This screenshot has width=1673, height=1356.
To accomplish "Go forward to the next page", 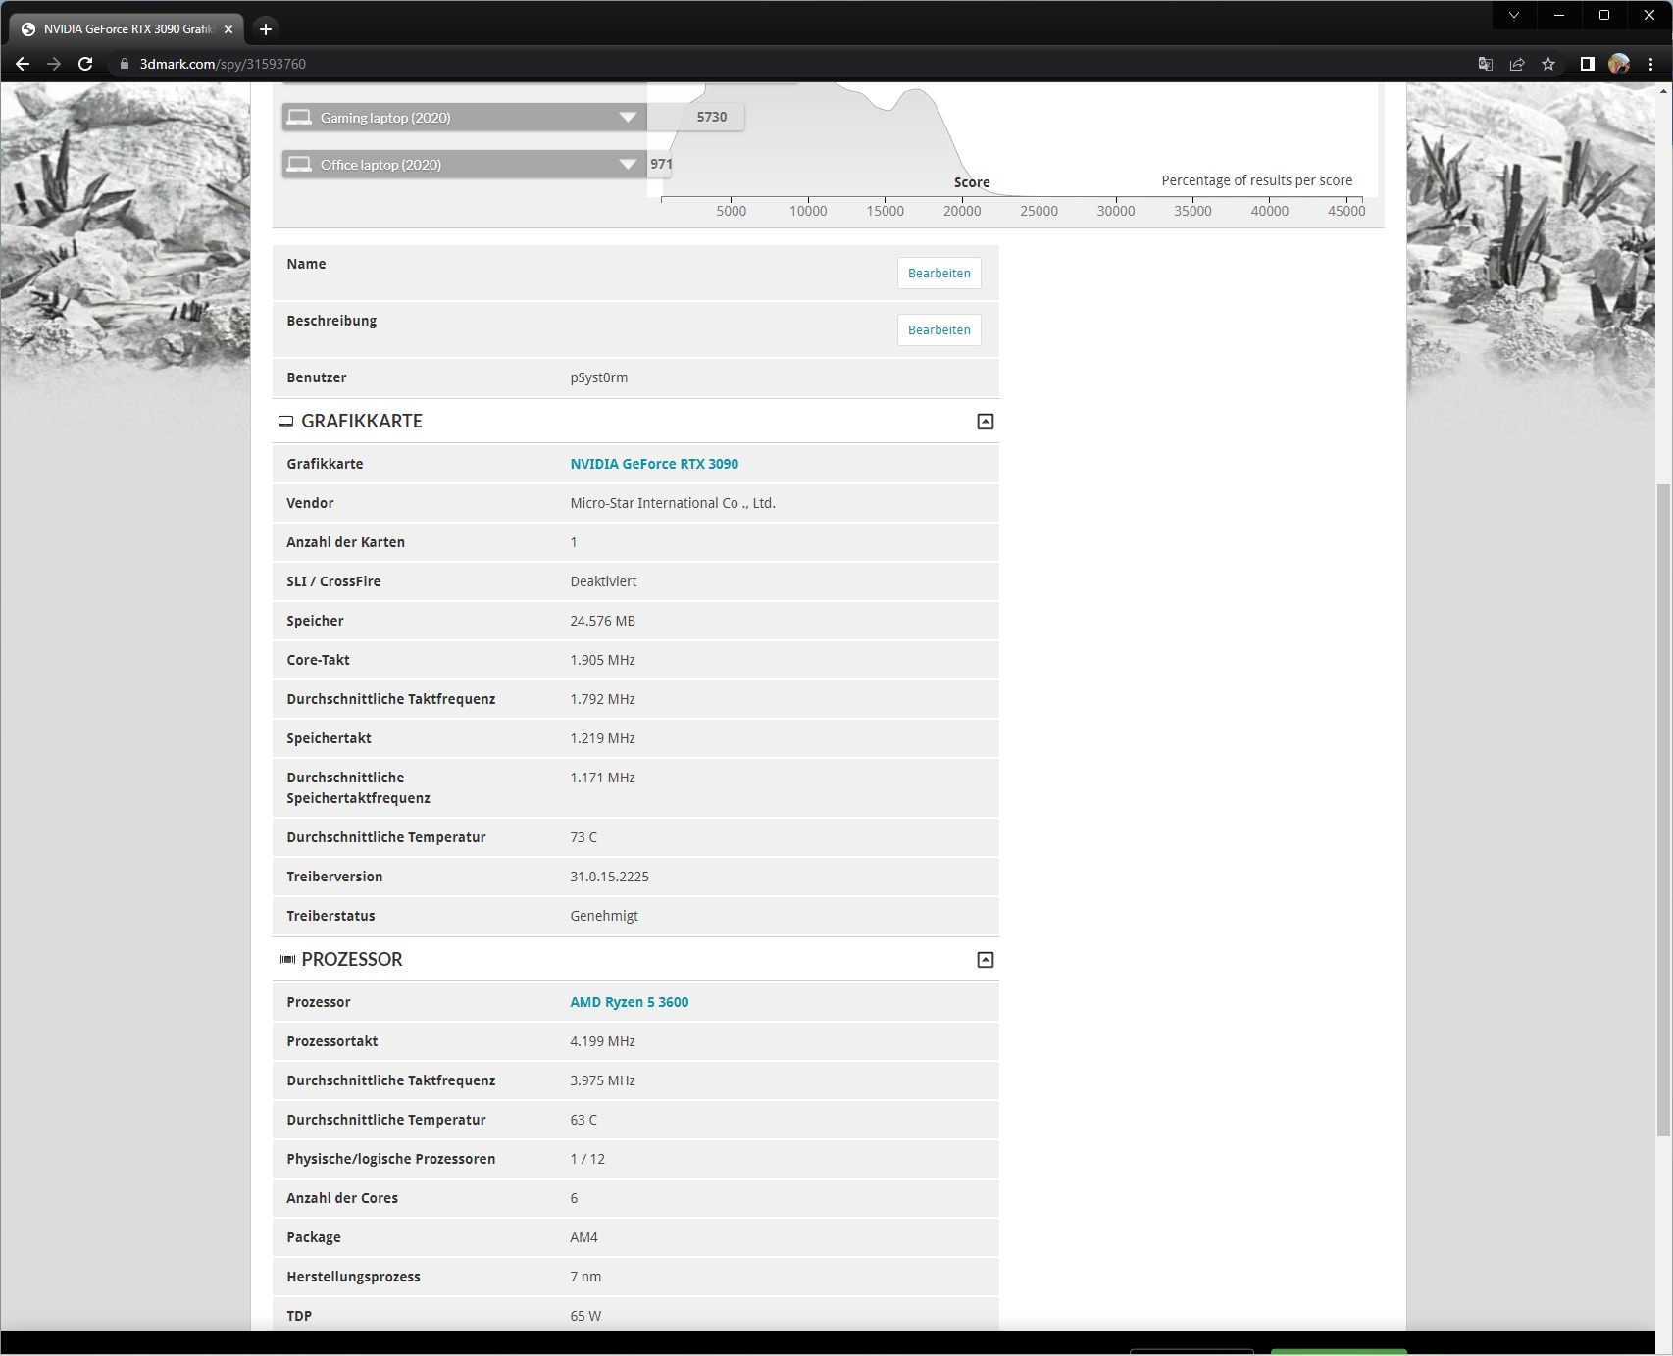I will point(54,64).
